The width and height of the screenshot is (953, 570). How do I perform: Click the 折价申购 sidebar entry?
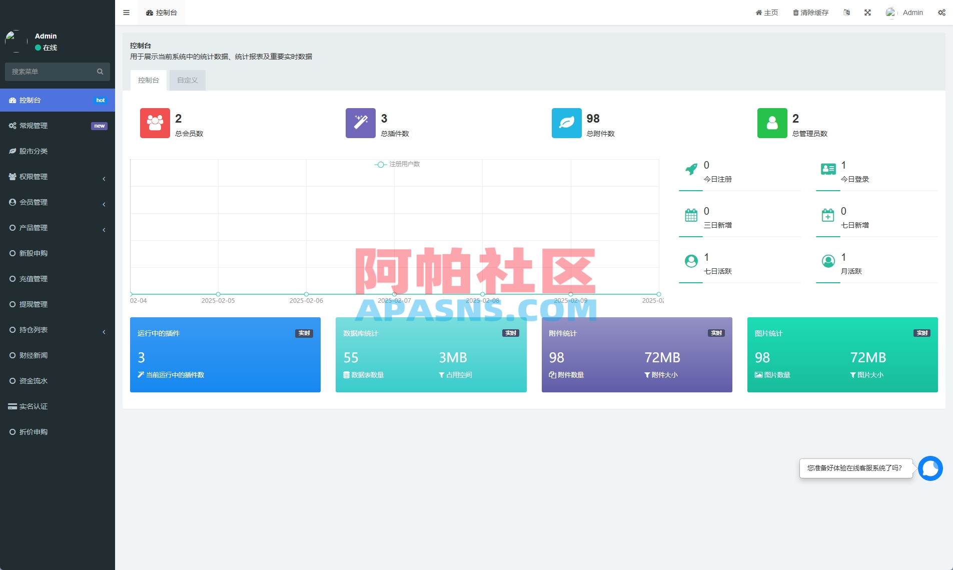[x=34, y=432]
